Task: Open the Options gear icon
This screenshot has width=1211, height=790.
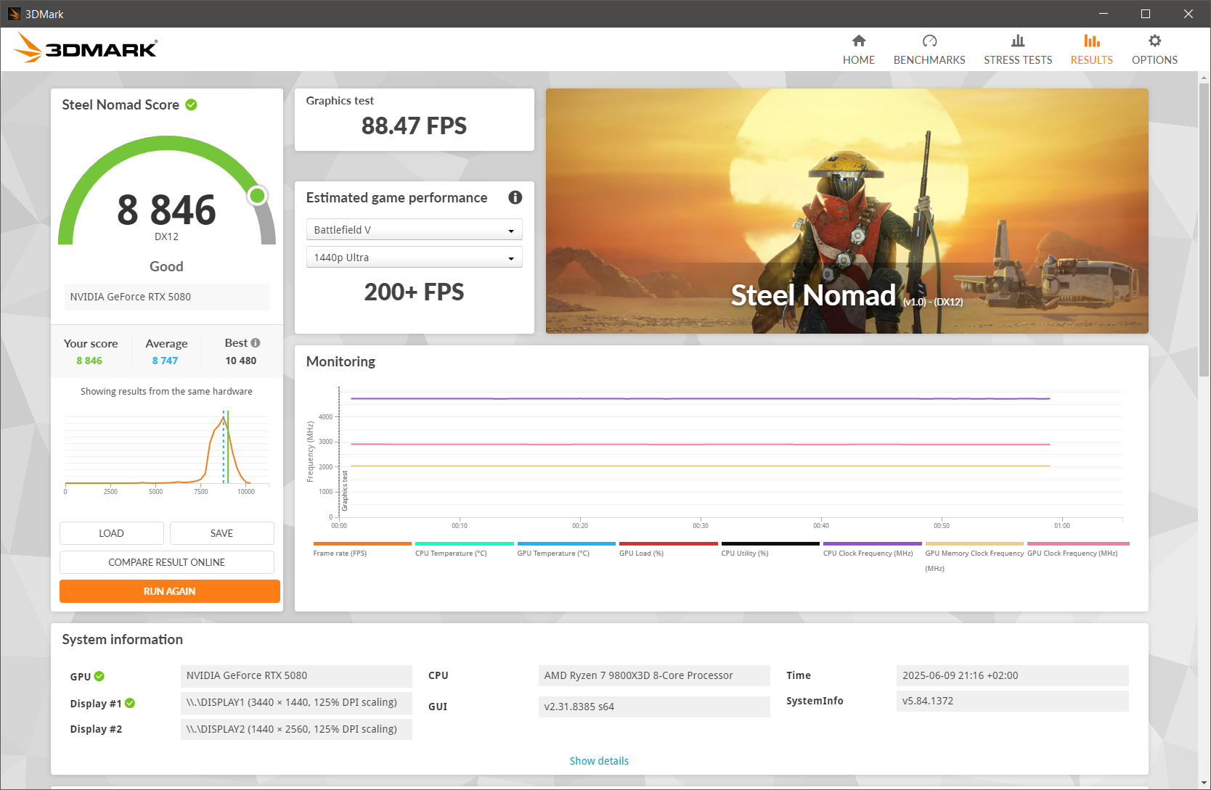Action: pos(1154,41)
